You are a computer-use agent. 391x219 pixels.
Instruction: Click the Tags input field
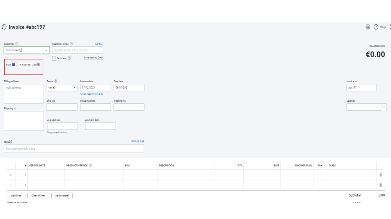click(x=74, y=148)
